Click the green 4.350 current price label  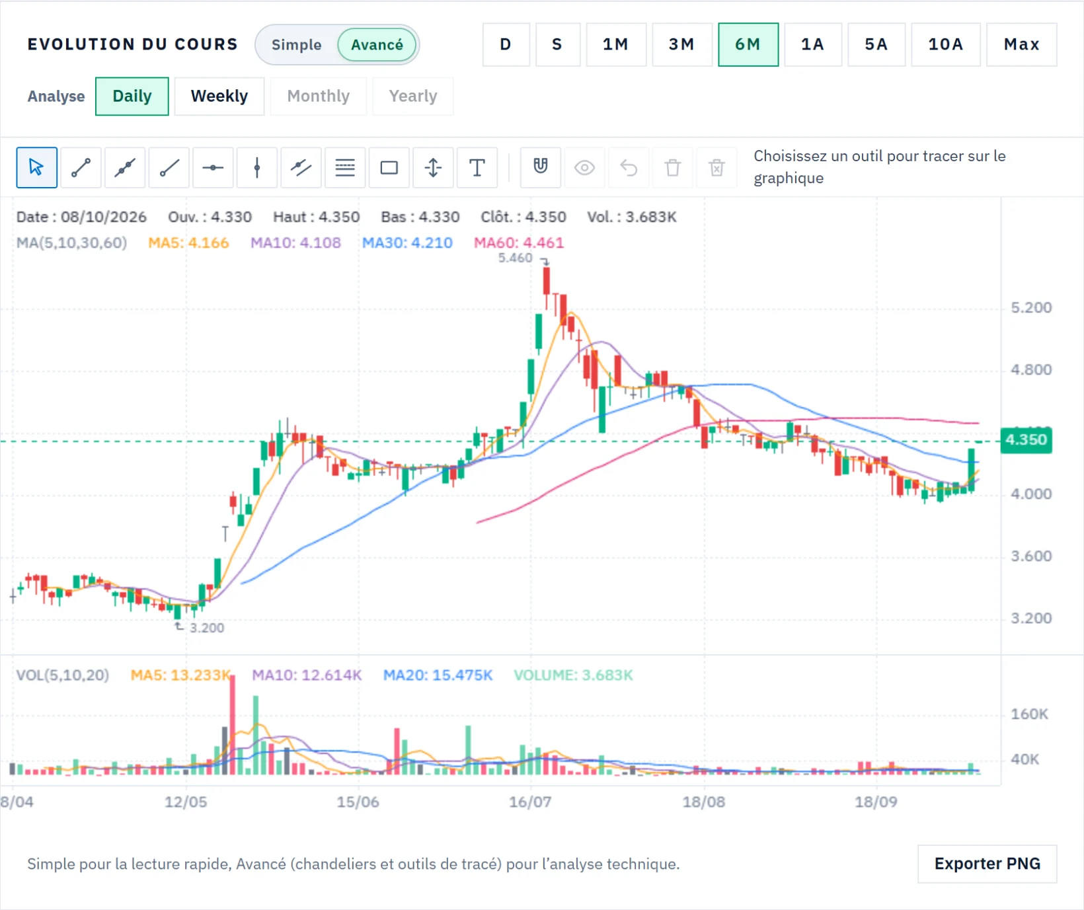(x=1026, y=440)
